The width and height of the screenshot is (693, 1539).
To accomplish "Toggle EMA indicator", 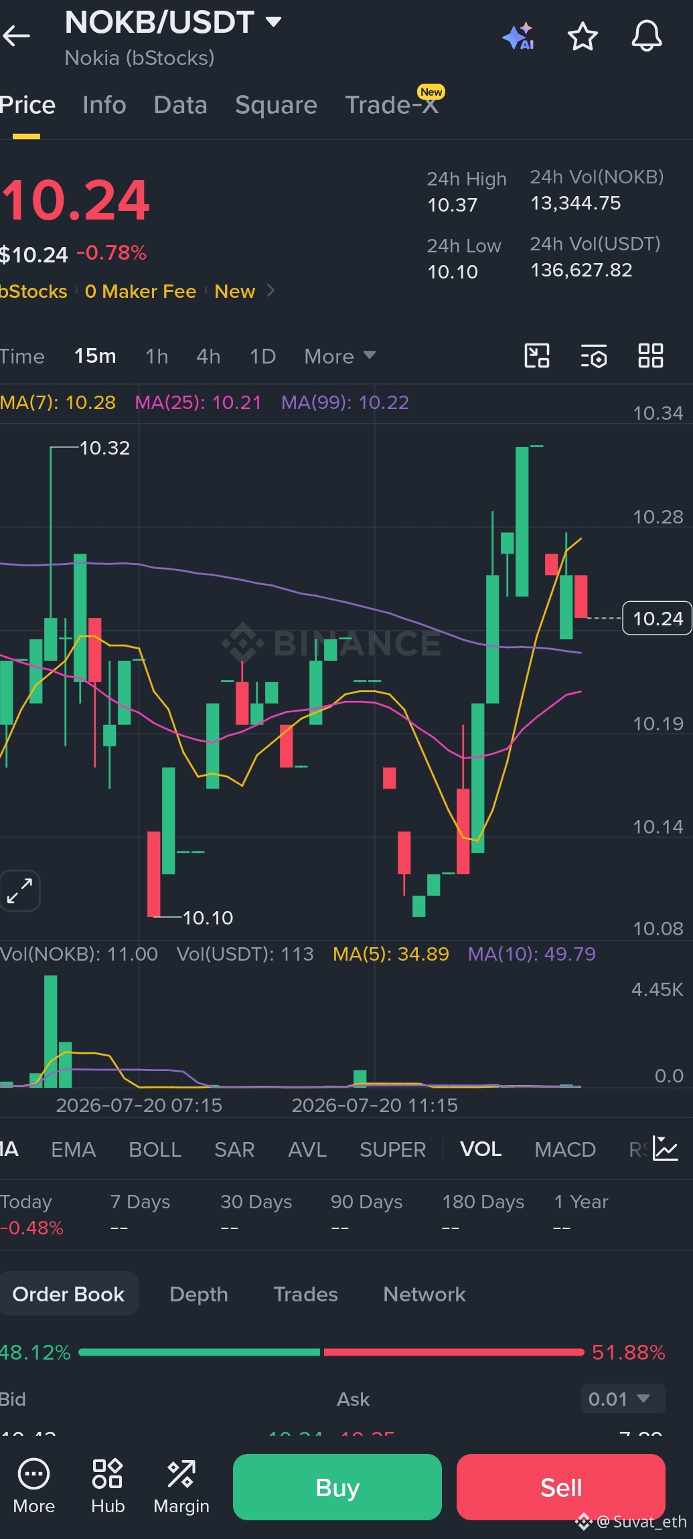I will click(74, 1149).
